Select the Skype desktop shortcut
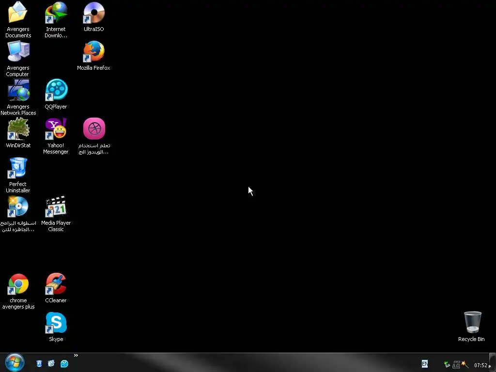Screen dimensions: 496x372 pos(56,323)
